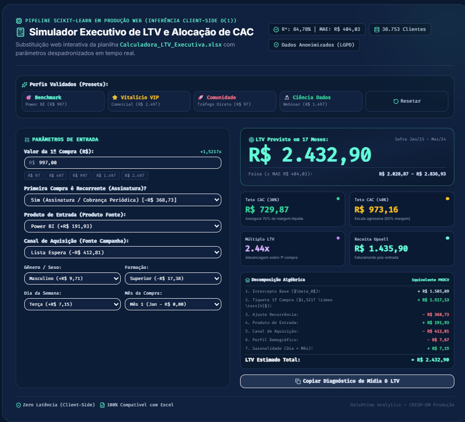Select the R$ 2.497 quick value chip
Screen dimensions: 465x422
(134, 175)
